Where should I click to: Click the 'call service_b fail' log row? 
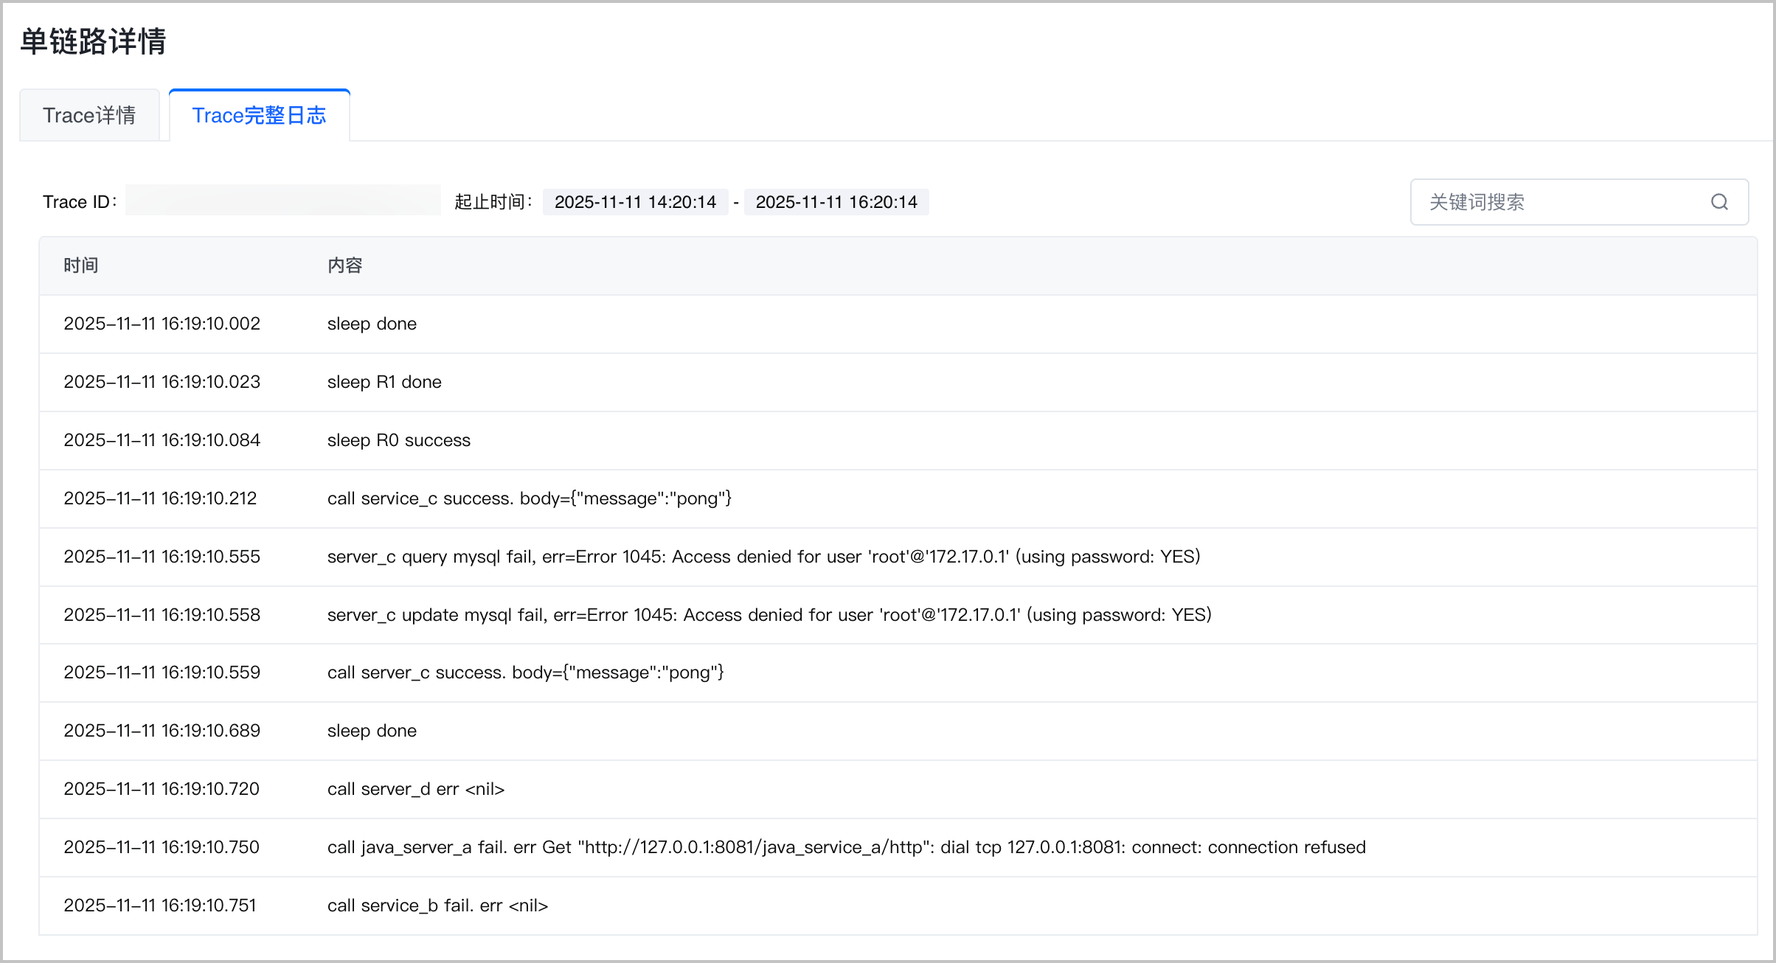point(898,905)
